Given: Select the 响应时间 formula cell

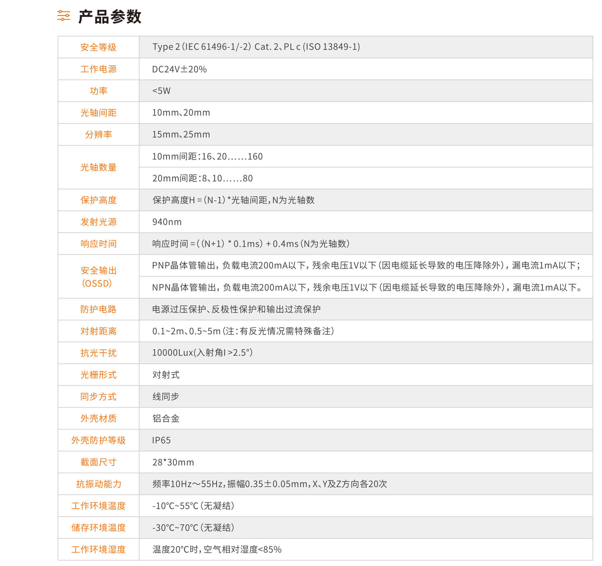Looking at the screenshot, I should point(366,244).
